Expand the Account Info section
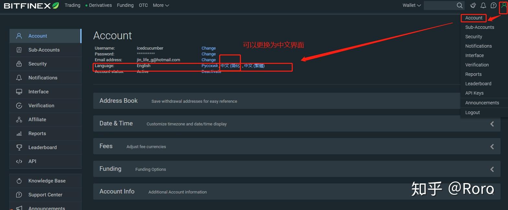This screenshot has width=508, height=210. click(x=297, y=192)
